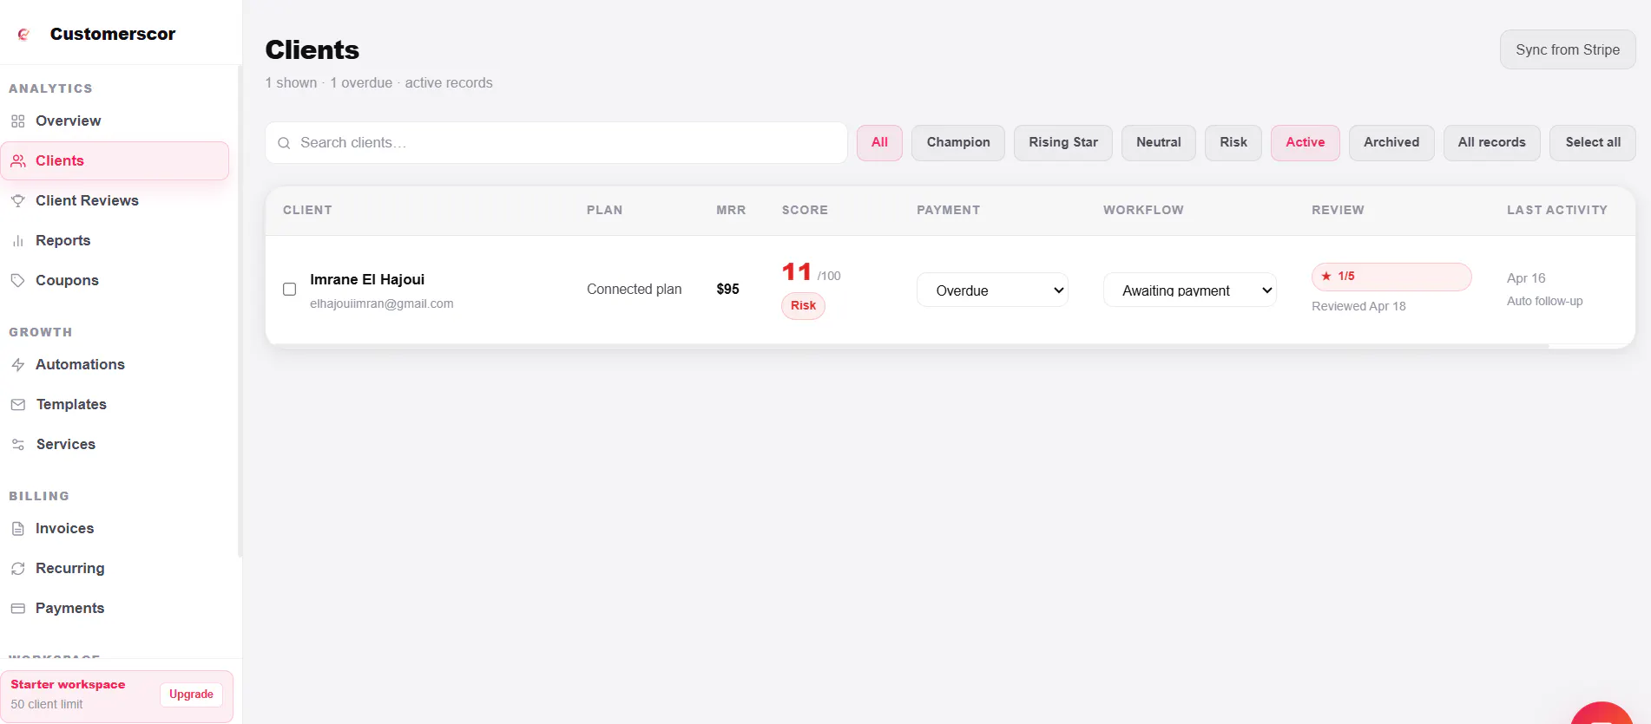The height and width of the screenshot is (724, 1651).
Task: Click the Templates envelope icon
Action: coord(17,405)
